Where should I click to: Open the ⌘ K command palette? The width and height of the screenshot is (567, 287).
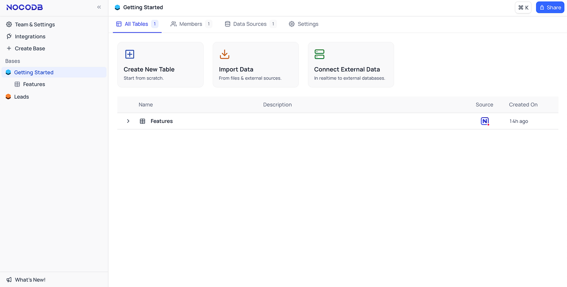[523, 7]
